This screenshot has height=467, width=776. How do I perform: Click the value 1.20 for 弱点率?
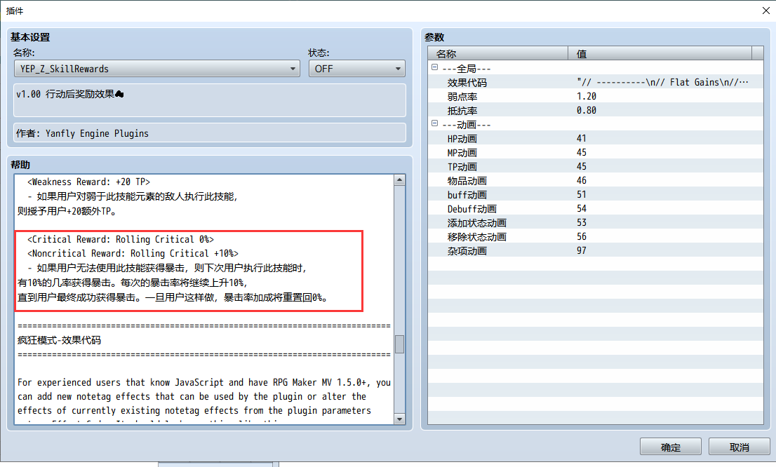[587, 97]
